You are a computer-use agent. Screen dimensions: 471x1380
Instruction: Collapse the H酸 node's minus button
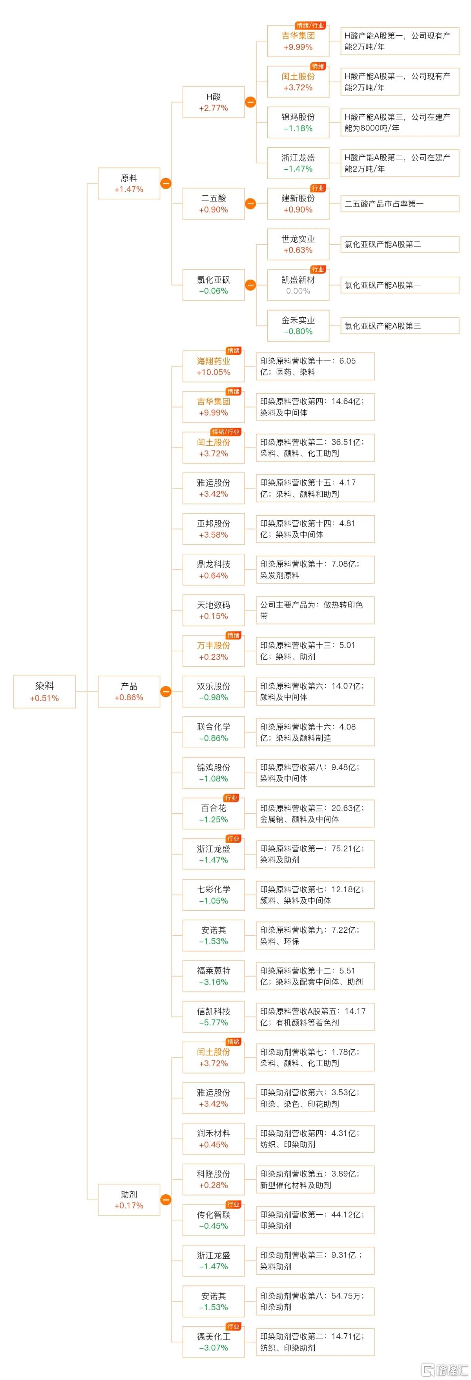(250, 102)
